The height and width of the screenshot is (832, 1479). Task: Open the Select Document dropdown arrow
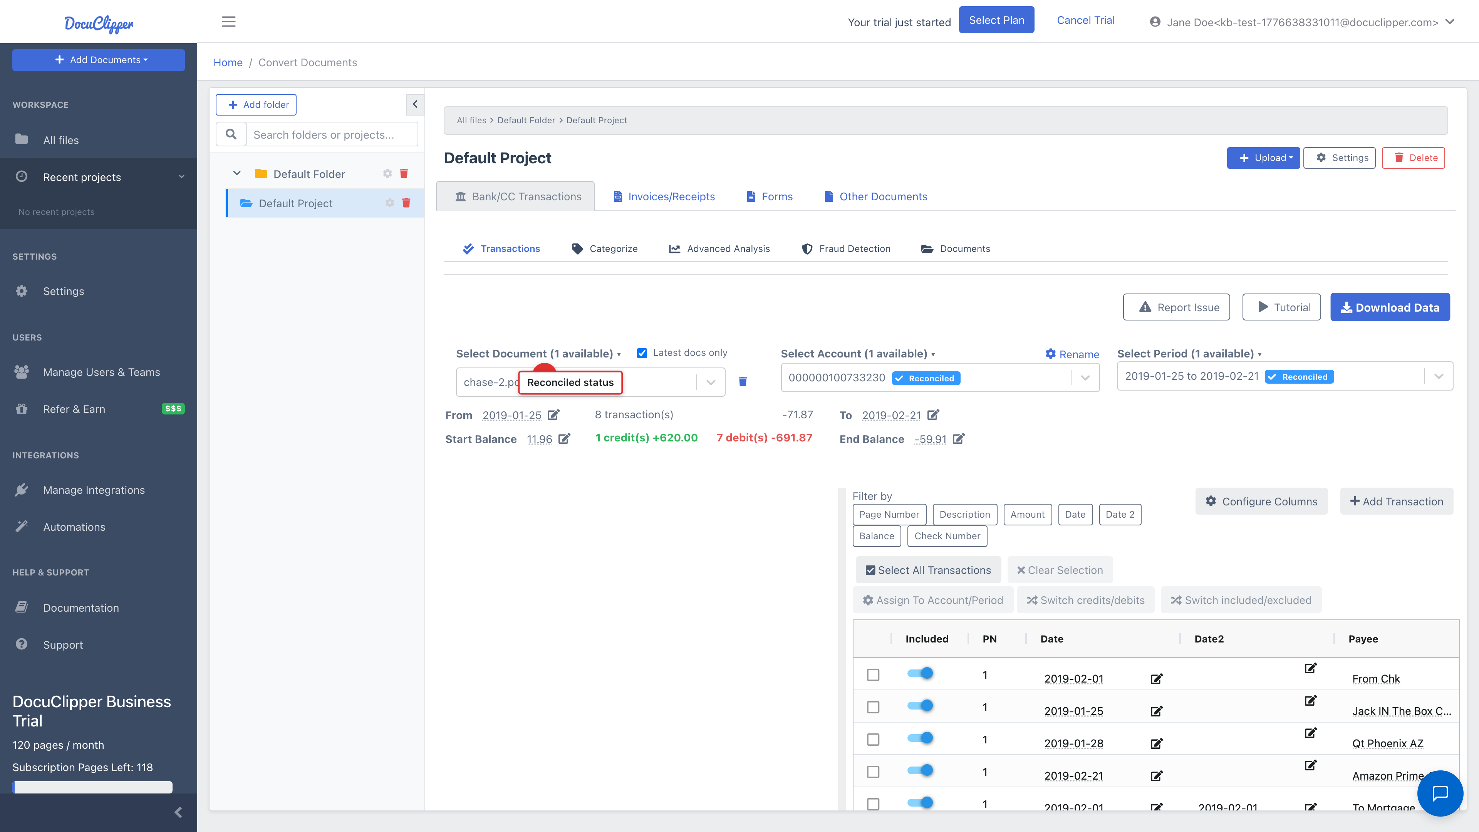click(711, 382)
